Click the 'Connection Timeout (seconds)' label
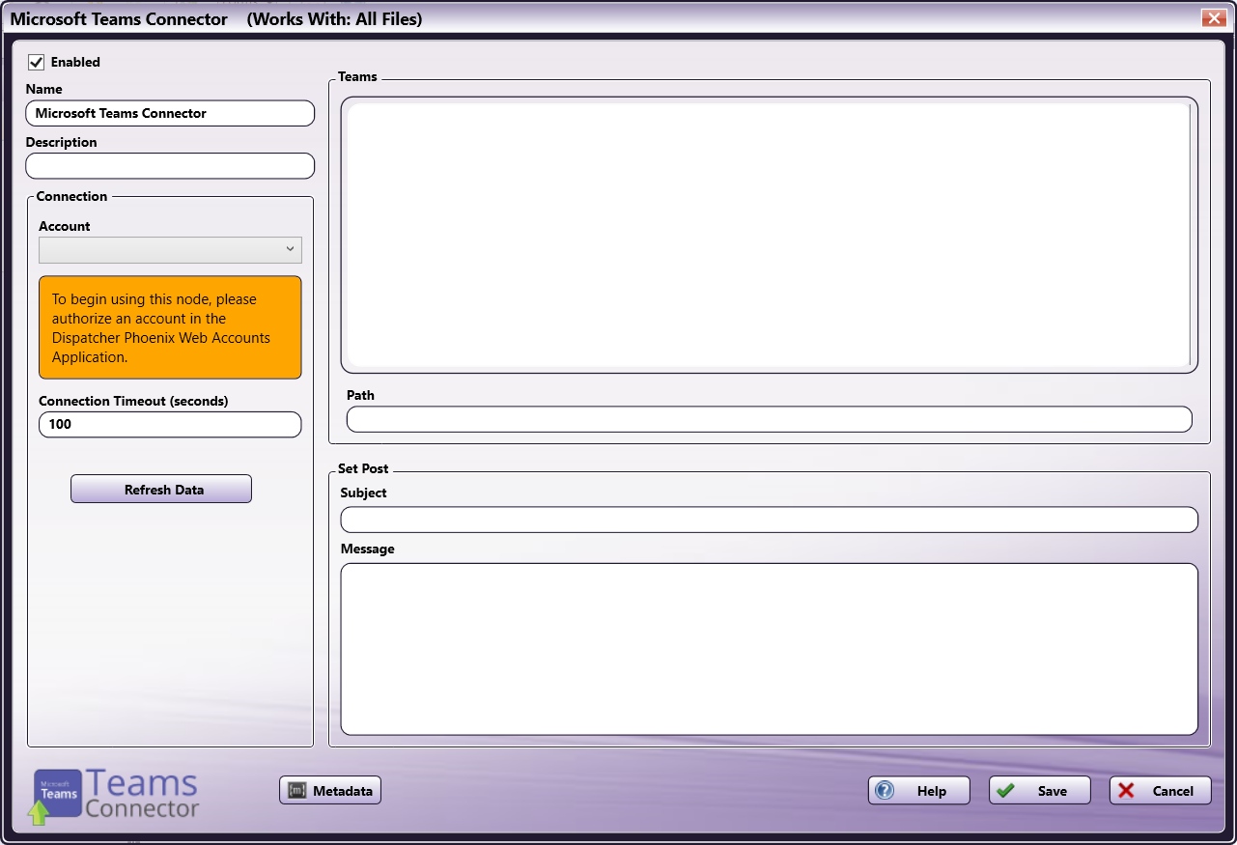1237x845 pixels. click(x=133, y=401)
